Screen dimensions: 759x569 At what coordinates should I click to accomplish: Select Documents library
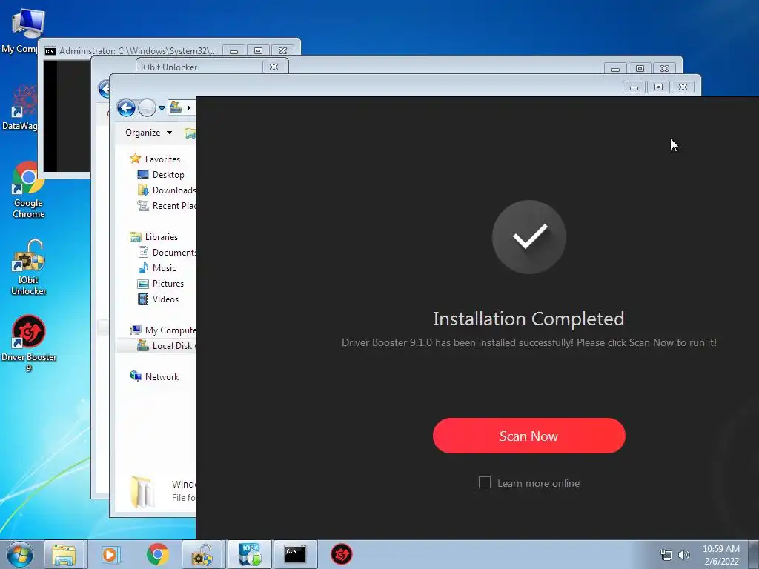click(x=167, y=252)
